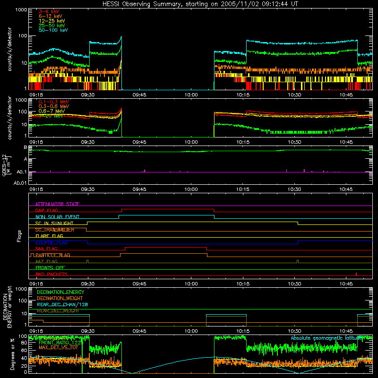Click the ATTENUATOR_STATE flag label

[x=57, y=204]
